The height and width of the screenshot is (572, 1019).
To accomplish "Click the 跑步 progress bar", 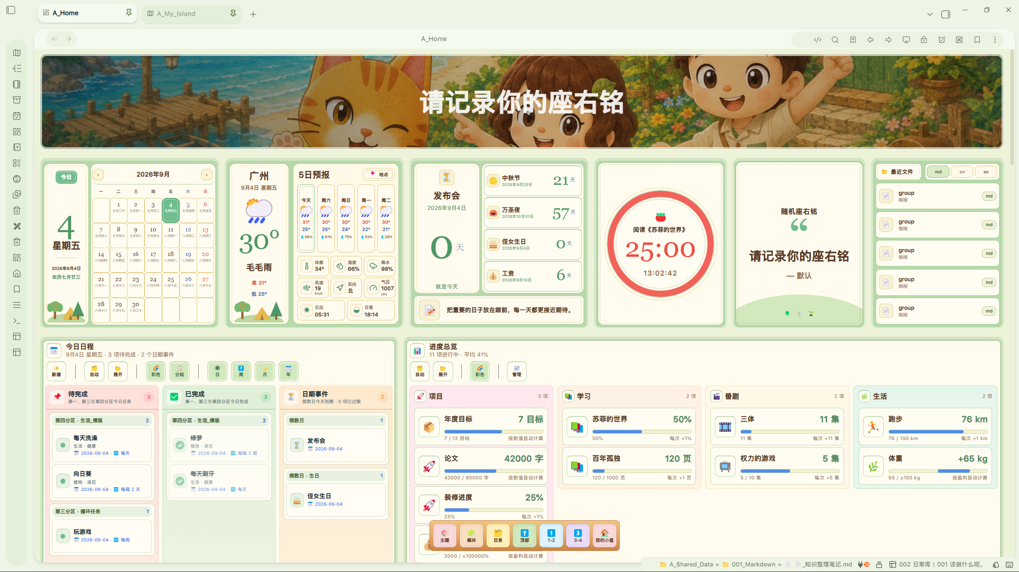I will [x=938, y=432].
